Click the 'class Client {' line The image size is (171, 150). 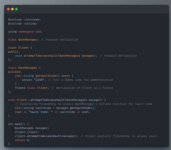(x=20, y=48)
